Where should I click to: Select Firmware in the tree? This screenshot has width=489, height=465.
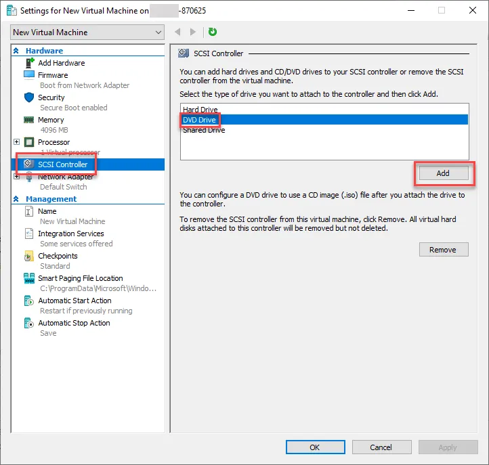[53, 75]
